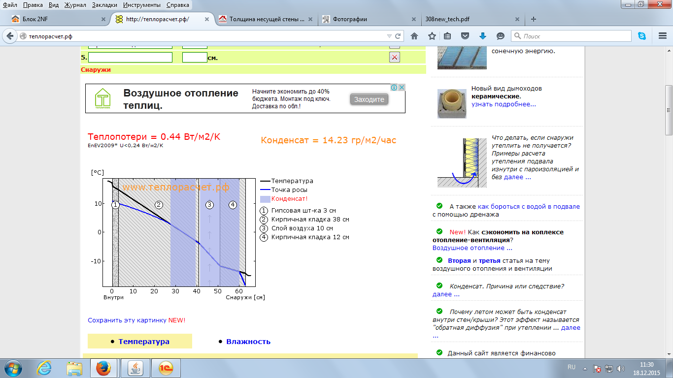
Task: Select the Температура tab
Action: click(144, 341)
